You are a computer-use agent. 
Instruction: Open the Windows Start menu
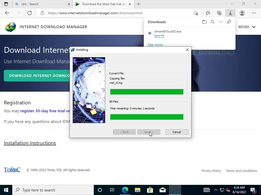tap(6, 190)
